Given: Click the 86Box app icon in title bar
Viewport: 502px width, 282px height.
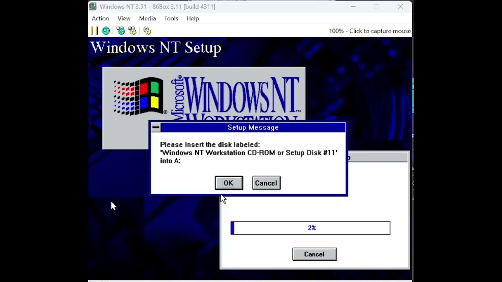Looking at the screenshot, I should tap(93, 6).
